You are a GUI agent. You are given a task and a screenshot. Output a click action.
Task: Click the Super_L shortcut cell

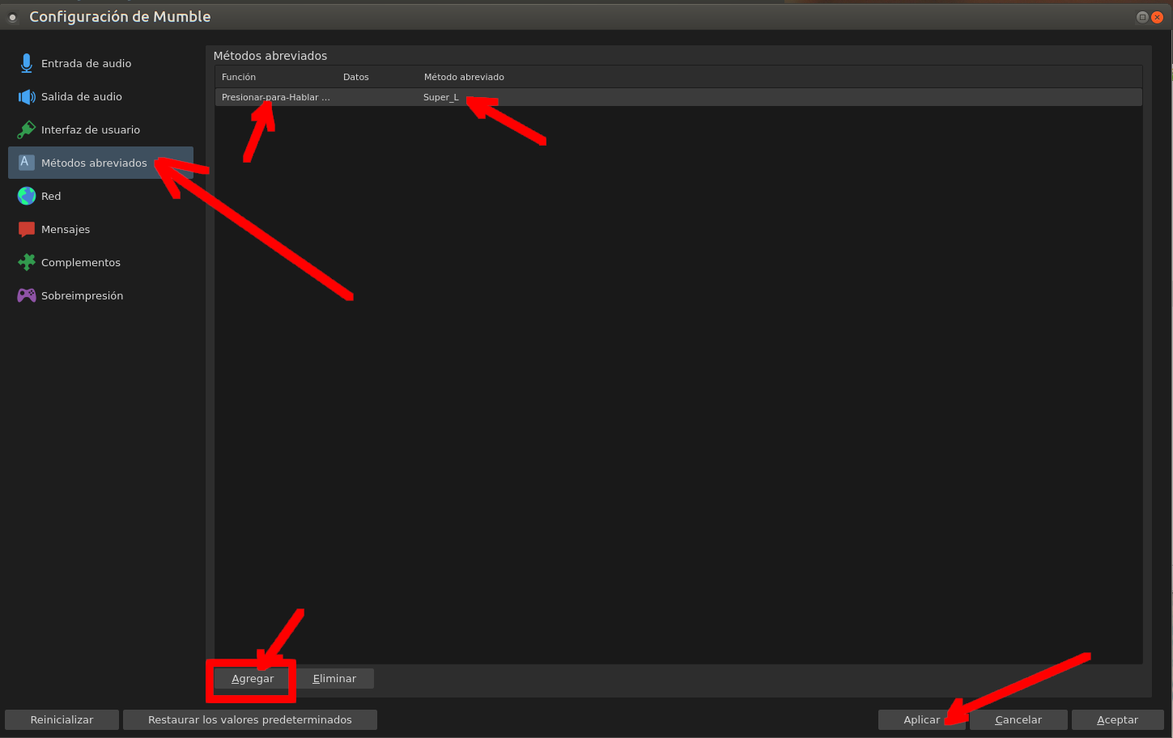[441, 97]
